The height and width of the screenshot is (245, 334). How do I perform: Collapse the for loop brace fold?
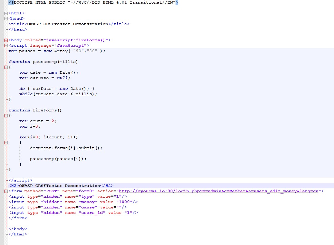(x=6, y=143)
